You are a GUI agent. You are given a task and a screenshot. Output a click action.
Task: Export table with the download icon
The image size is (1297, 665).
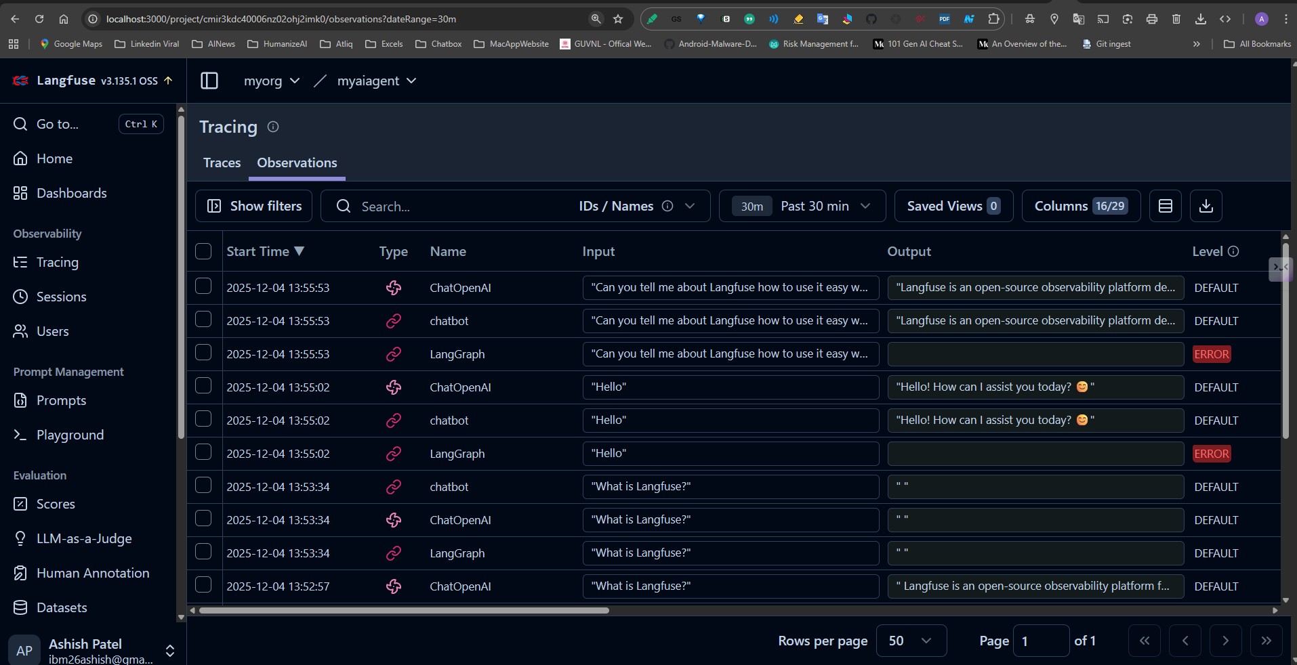(1206, 206)
